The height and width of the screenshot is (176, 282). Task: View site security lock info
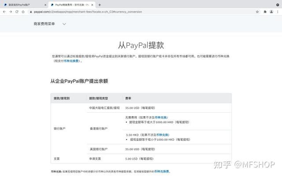(31, 12)
